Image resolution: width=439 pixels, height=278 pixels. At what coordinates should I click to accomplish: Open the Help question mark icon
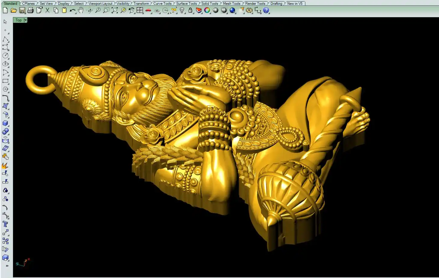pos(266,11)
